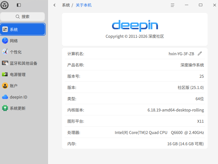Click kernel version 6.18.19-amd64-desktop-rolling
Viewport: 218px width, 164px height.
pos(176,110)
